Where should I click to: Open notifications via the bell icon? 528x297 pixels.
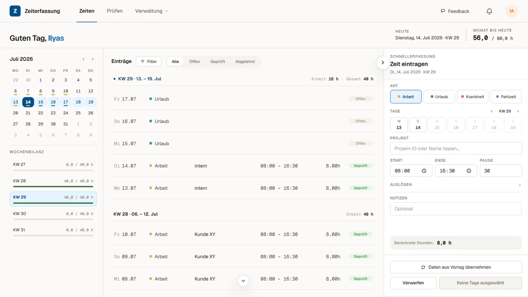click(x=489, y=11)
